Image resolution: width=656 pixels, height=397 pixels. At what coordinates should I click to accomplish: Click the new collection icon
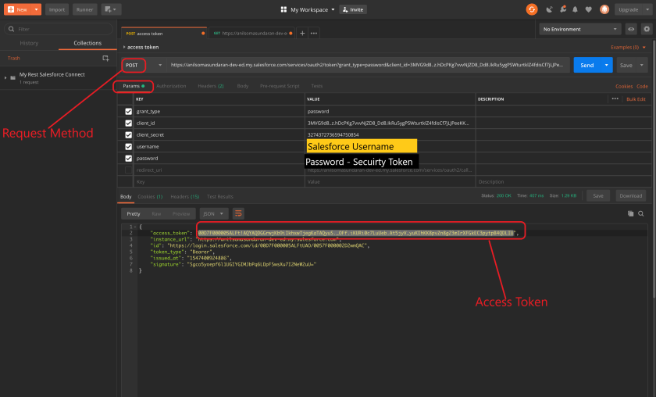click(x=106, y=58)
